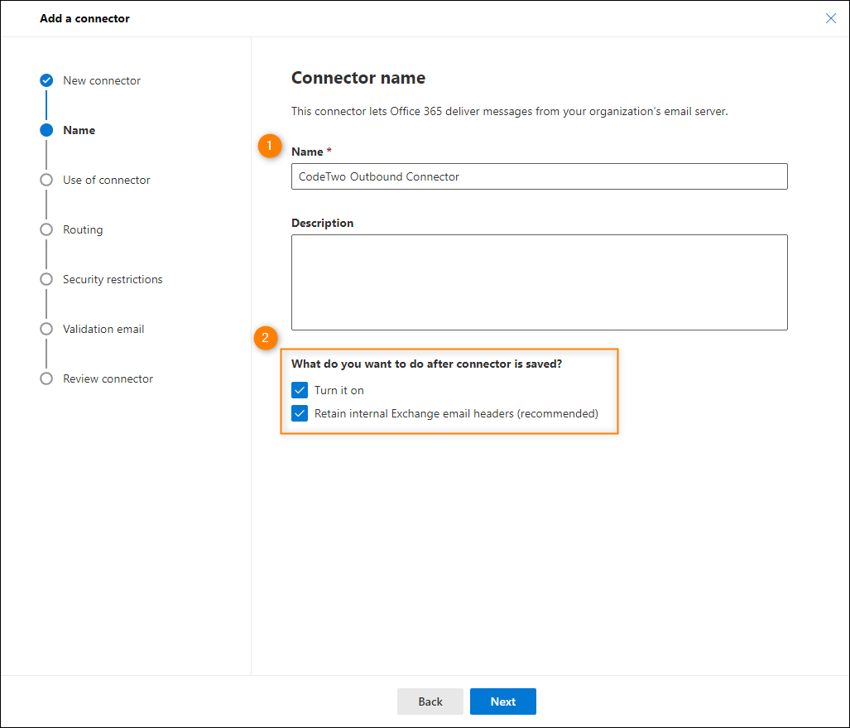Click the Review connector step circle
The width and height of the screenshot is (850, 728).
tap(46, 378)
